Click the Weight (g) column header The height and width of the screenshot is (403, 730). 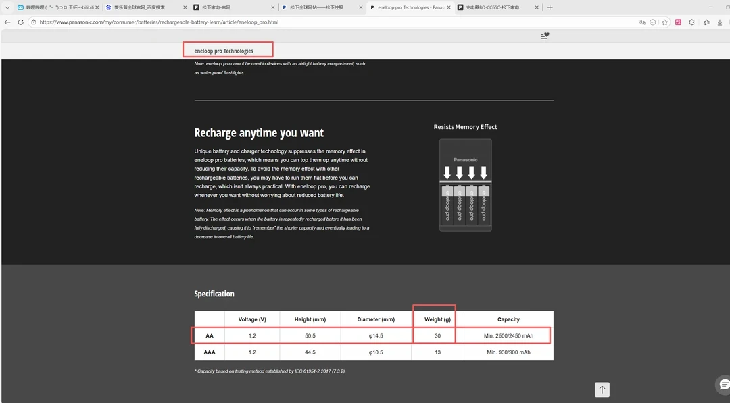click(437, 319)
